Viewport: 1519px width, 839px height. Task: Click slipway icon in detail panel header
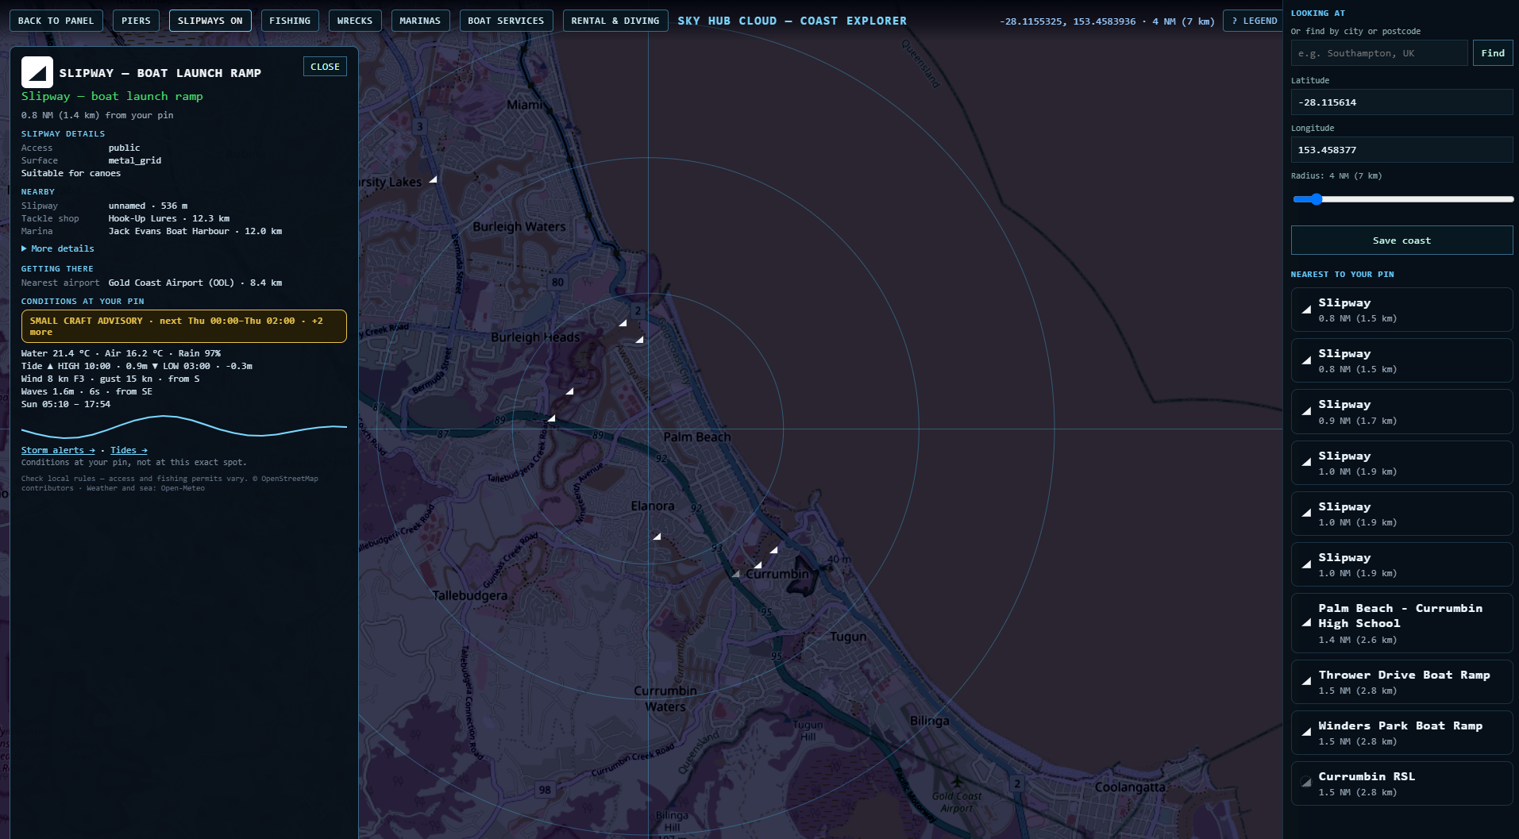click(37, 72)
